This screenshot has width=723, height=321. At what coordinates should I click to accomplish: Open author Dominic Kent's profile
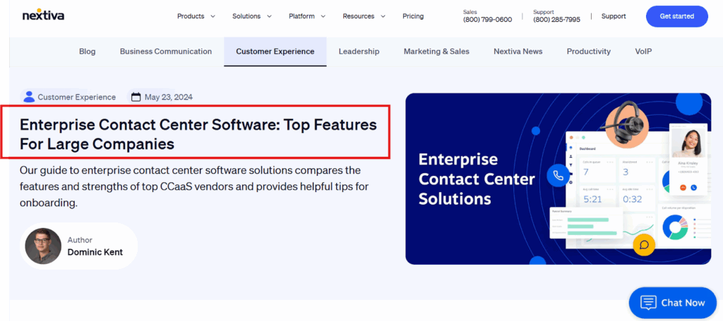click(95, 252)
